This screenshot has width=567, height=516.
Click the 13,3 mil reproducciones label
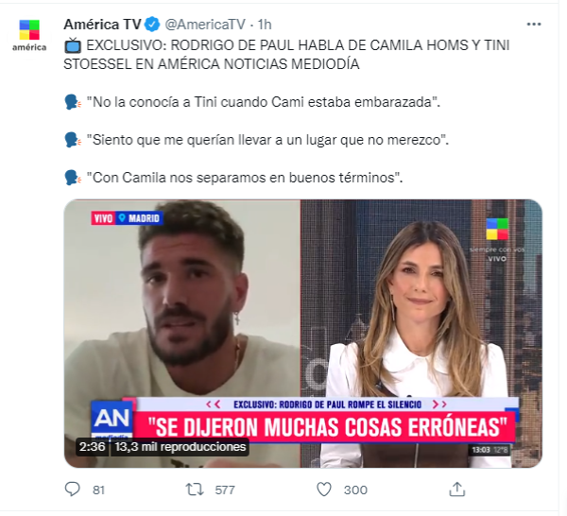180,447
